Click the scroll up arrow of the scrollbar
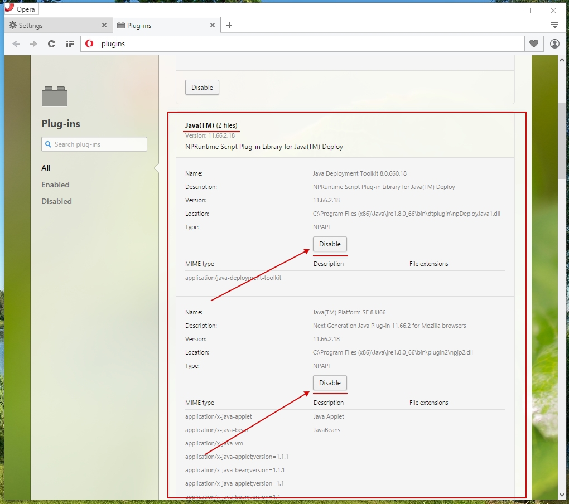 click(562, 60)
